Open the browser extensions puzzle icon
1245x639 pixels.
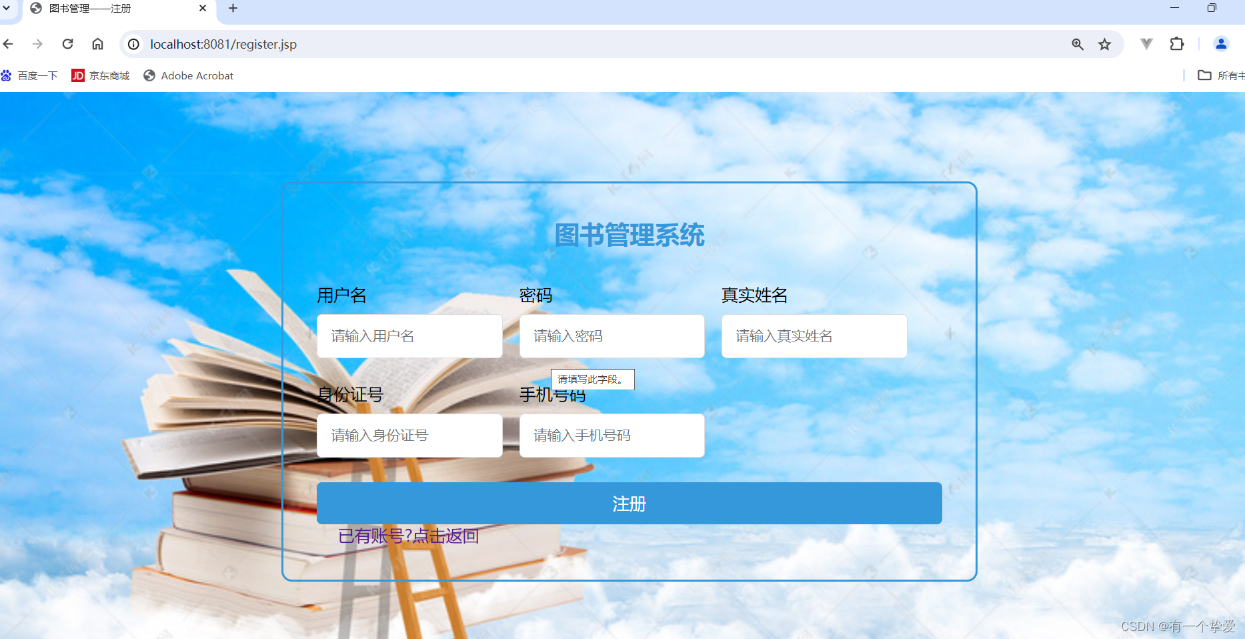pyautogui.click(x=1176, y=44)
